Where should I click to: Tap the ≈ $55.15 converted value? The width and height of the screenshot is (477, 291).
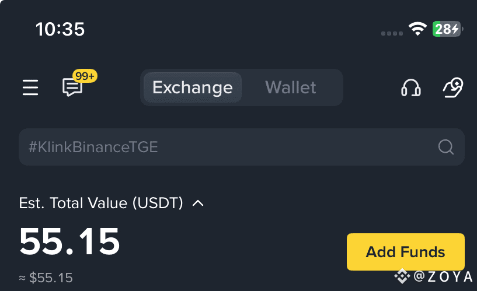(46, 278)
